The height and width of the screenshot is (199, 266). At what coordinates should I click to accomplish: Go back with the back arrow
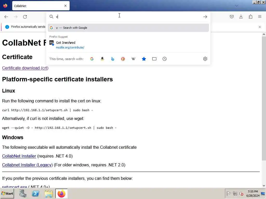[6, 17]
